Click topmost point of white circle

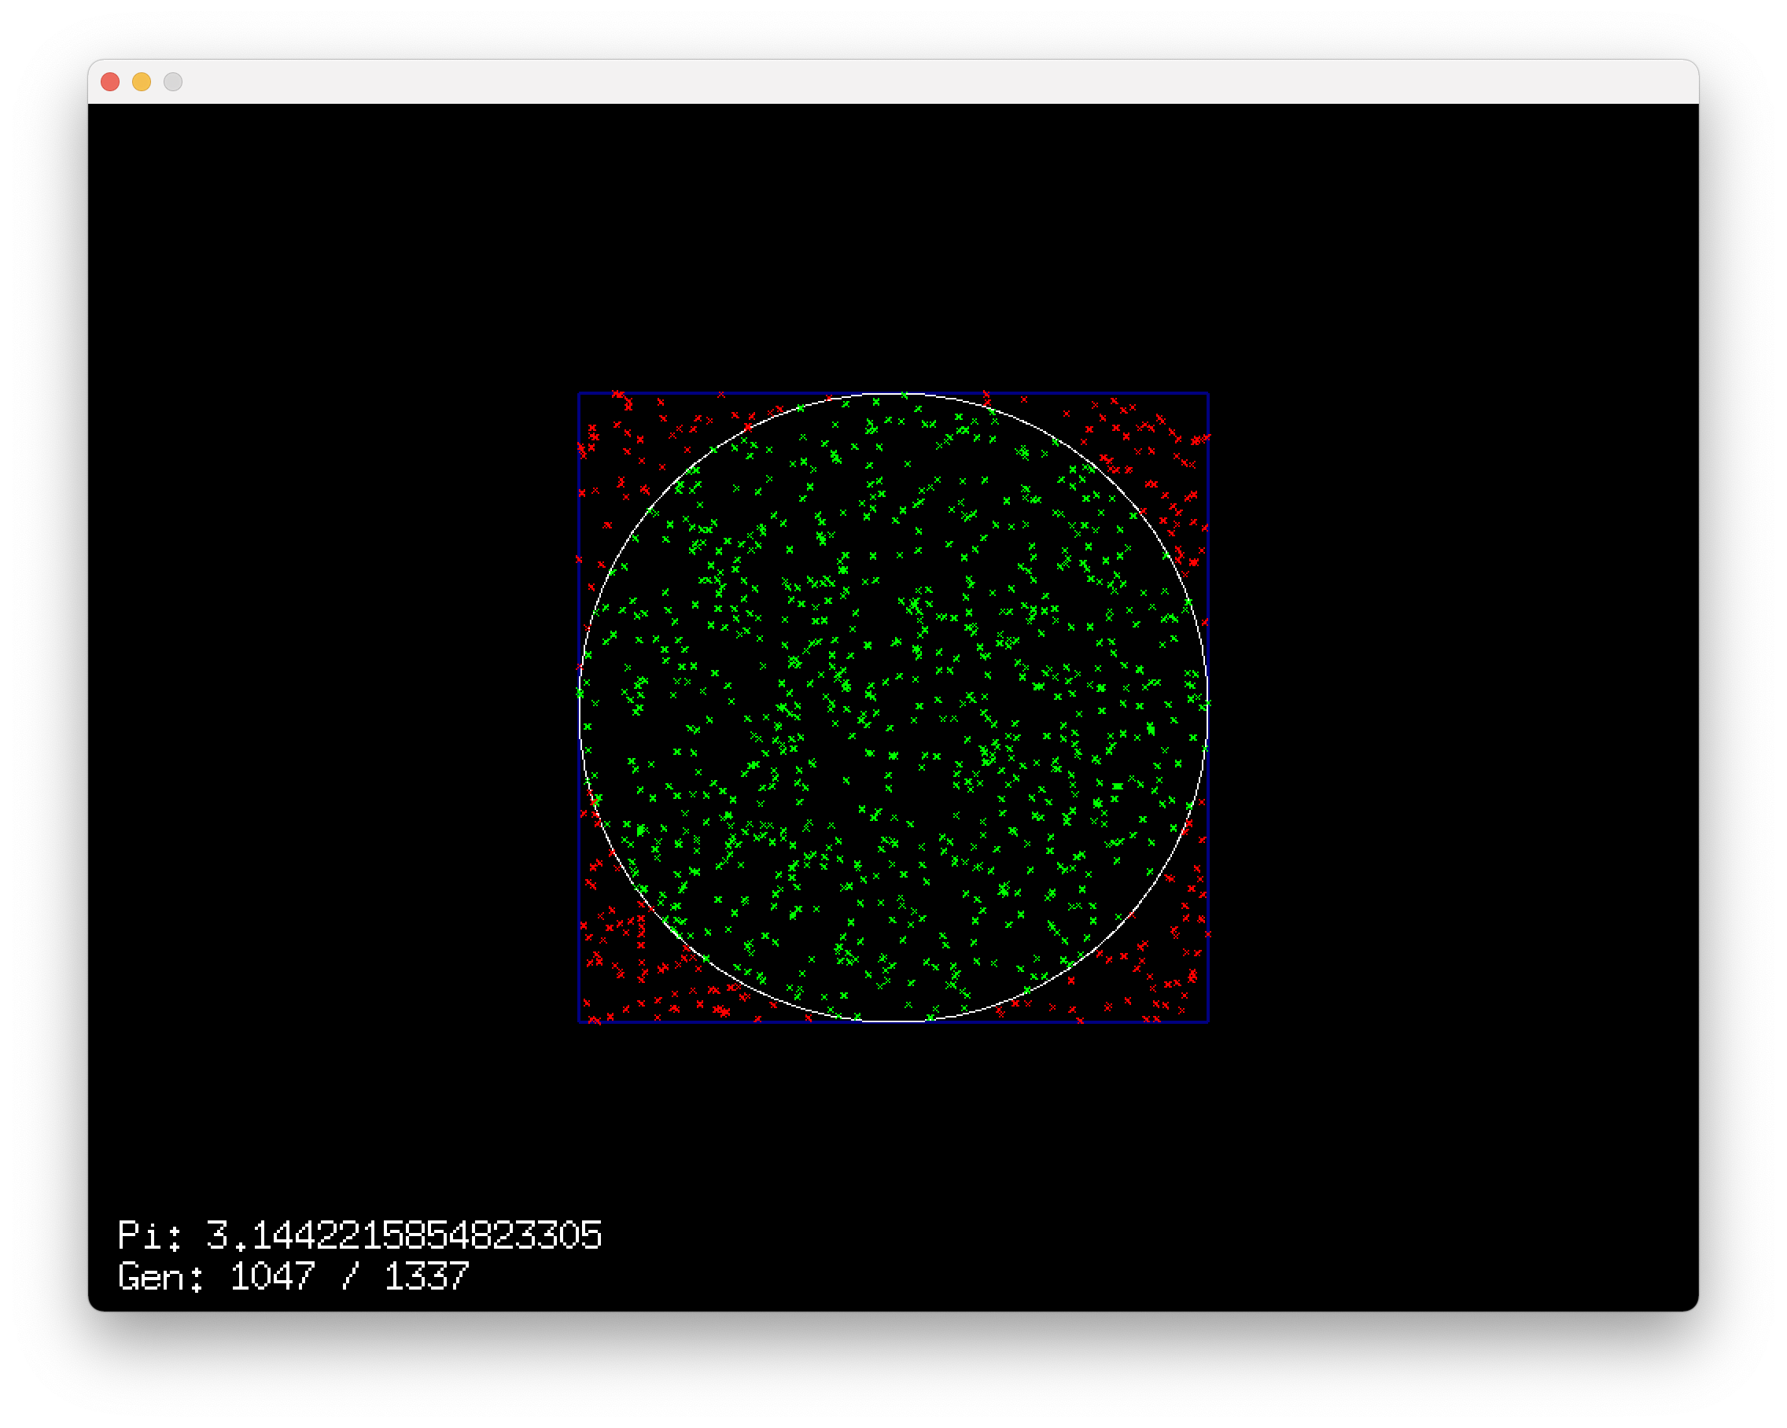pyautogui.click(x=893, y=394)
